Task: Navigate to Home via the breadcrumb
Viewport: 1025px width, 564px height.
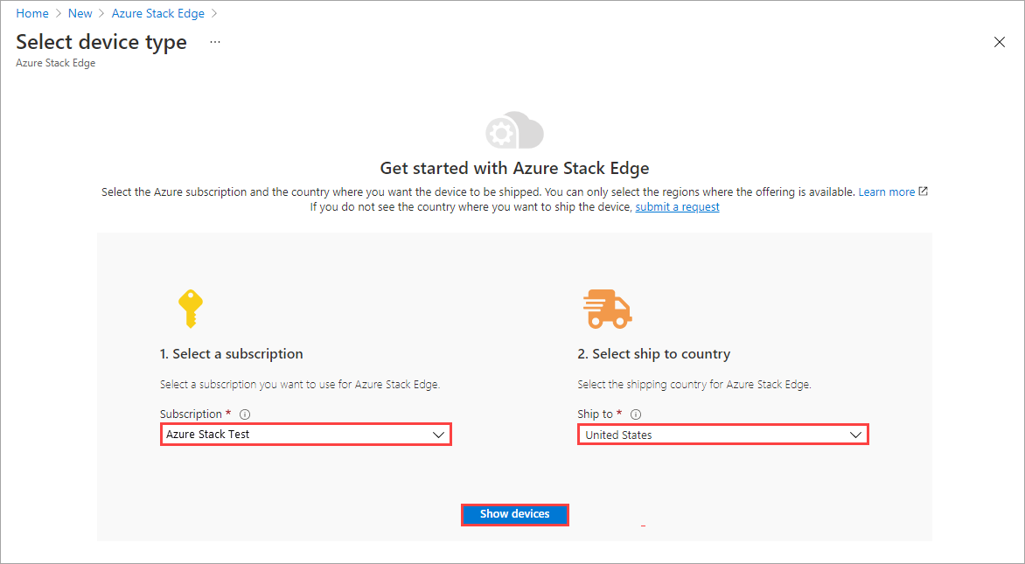Action: 31,13
